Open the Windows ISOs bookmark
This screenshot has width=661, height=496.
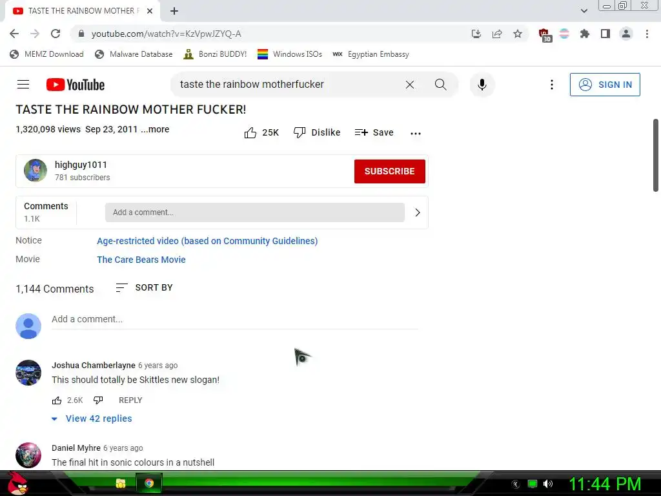pyautogui.click(x=290, y=54)
